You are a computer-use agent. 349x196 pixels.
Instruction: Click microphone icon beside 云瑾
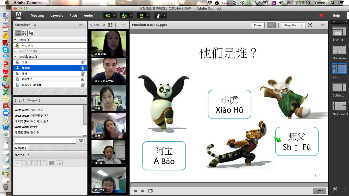pyautogui.click(x=83, y=62)
